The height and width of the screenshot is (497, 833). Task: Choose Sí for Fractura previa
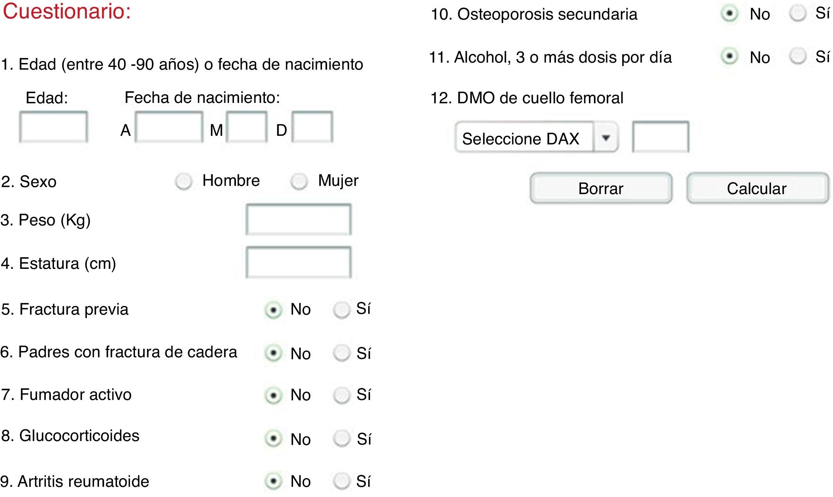342,310
